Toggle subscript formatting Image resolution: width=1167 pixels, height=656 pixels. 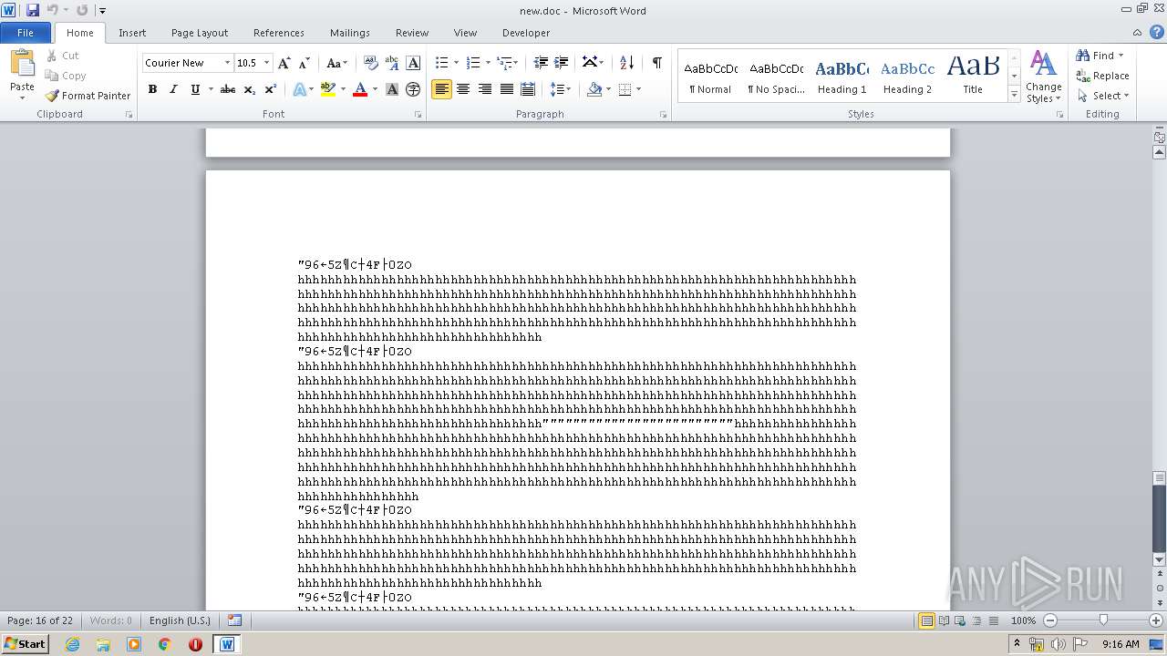(249, 89)
